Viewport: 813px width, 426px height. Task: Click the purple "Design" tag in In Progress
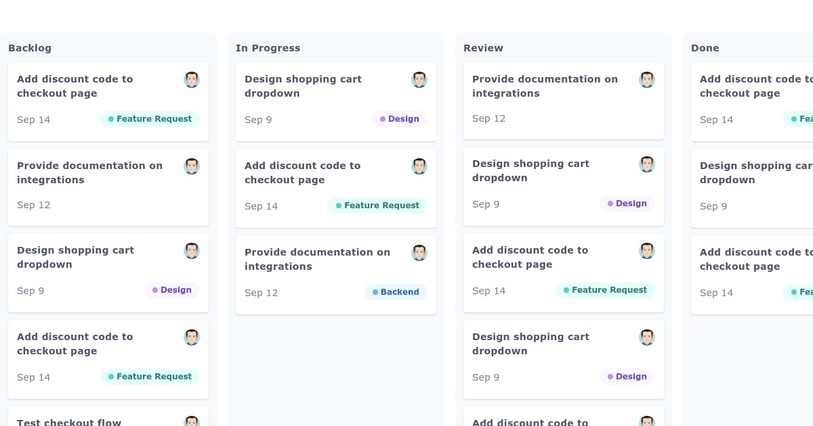tap(399, 119)
